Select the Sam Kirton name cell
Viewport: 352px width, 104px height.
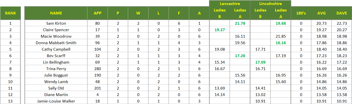pos(56,23)
